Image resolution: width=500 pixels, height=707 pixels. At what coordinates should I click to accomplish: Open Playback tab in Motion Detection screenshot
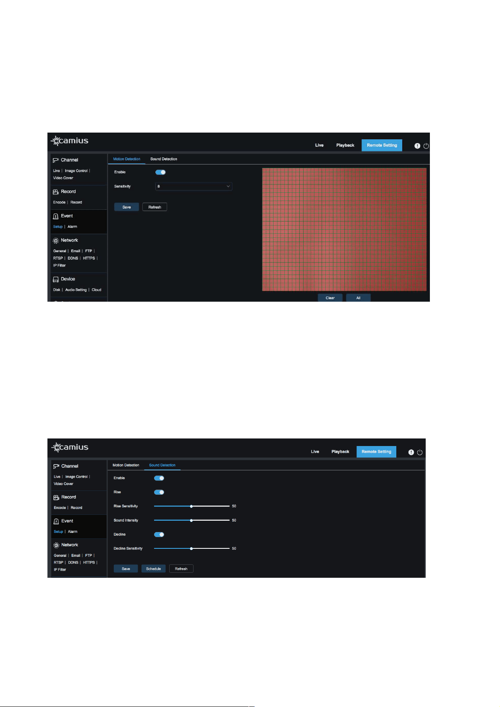coord(345,145)
